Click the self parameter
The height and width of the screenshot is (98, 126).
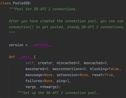tap(30, 63)
